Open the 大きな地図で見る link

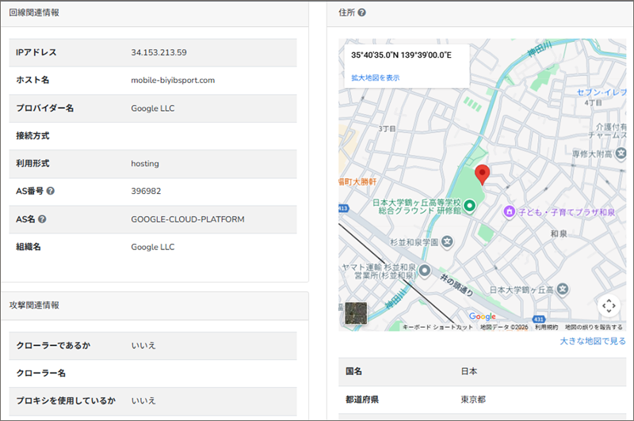click(592, 341)
